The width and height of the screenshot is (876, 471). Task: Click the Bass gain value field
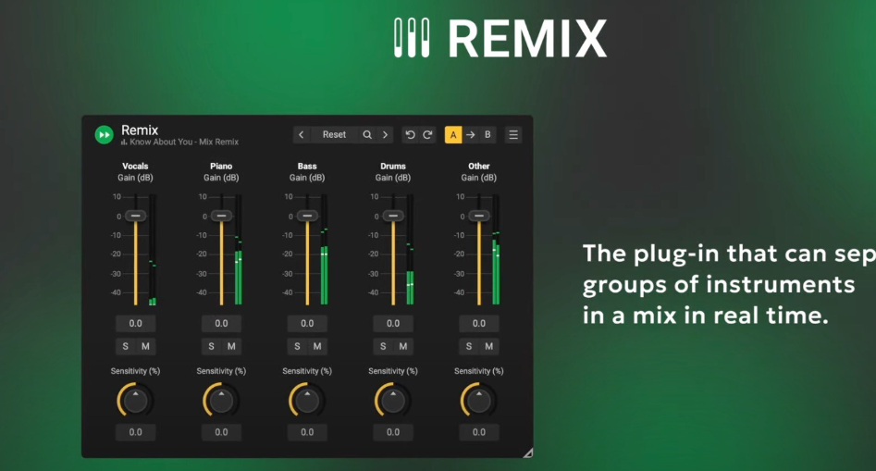(307, 324)
